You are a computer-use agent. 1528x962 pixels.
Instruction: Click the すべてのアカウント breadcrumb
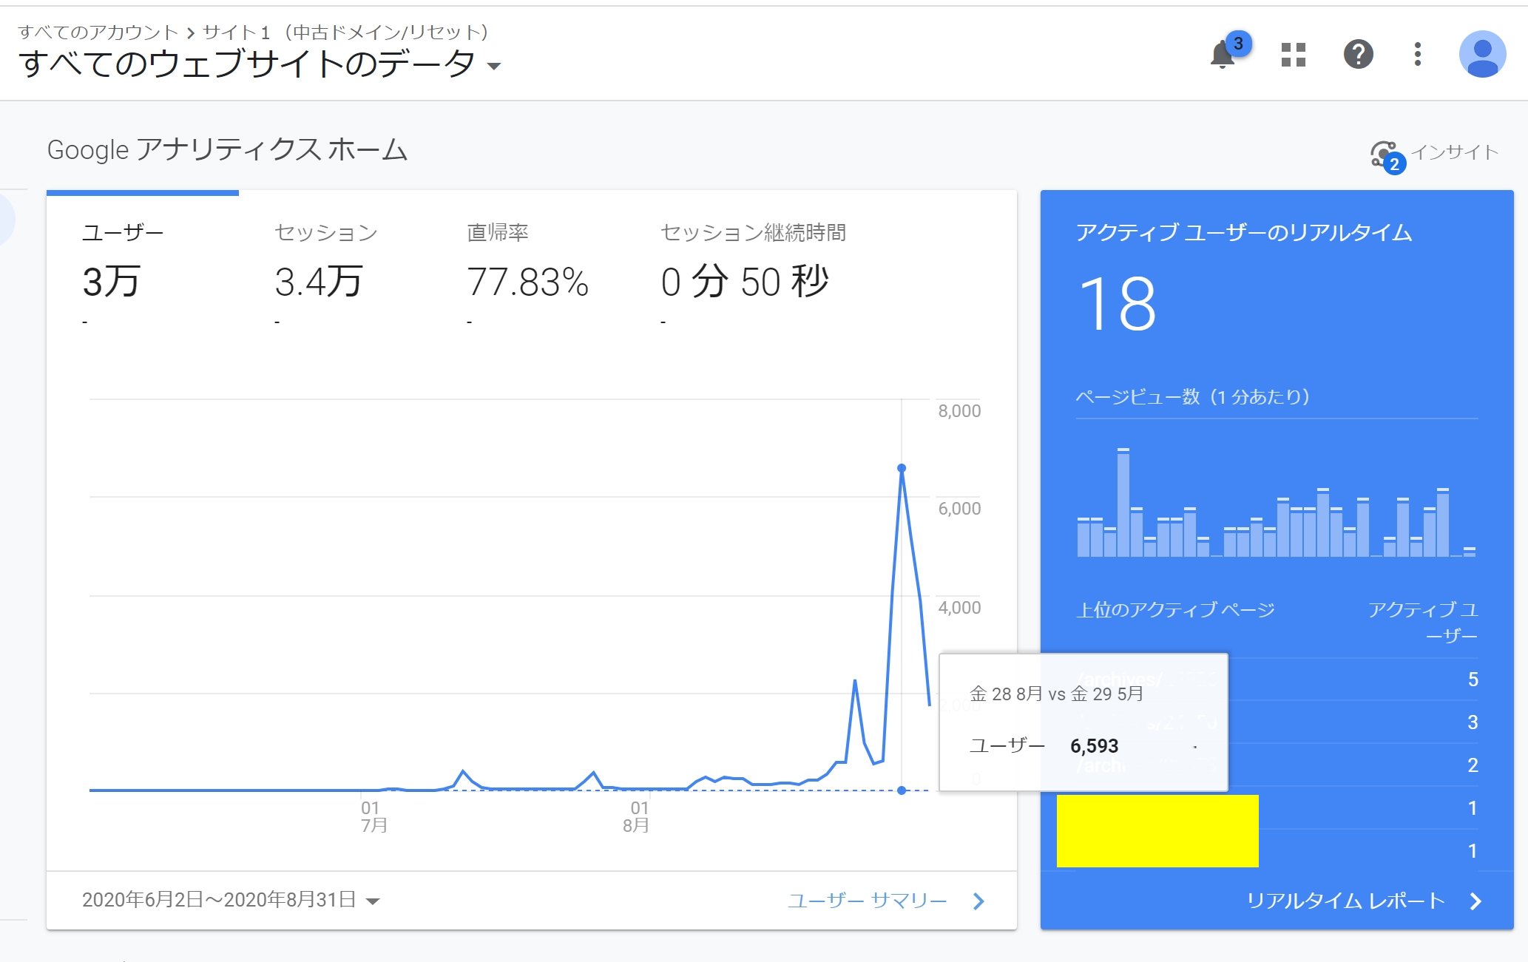(98, 33)
